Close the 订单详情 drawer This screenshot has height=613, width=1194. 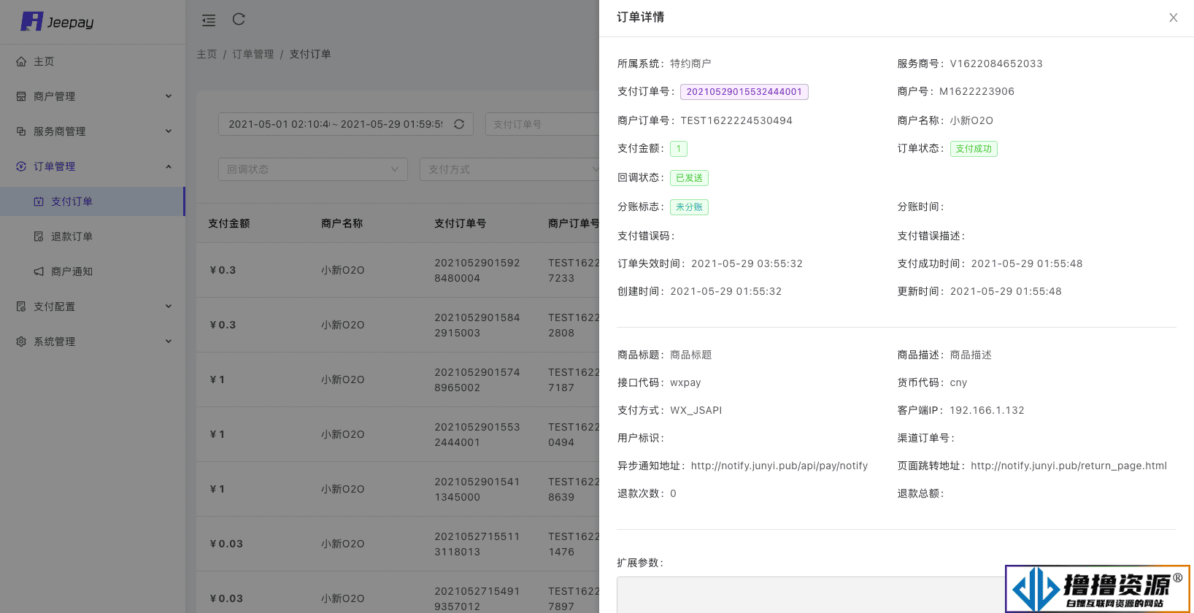tap(1174, 18)
